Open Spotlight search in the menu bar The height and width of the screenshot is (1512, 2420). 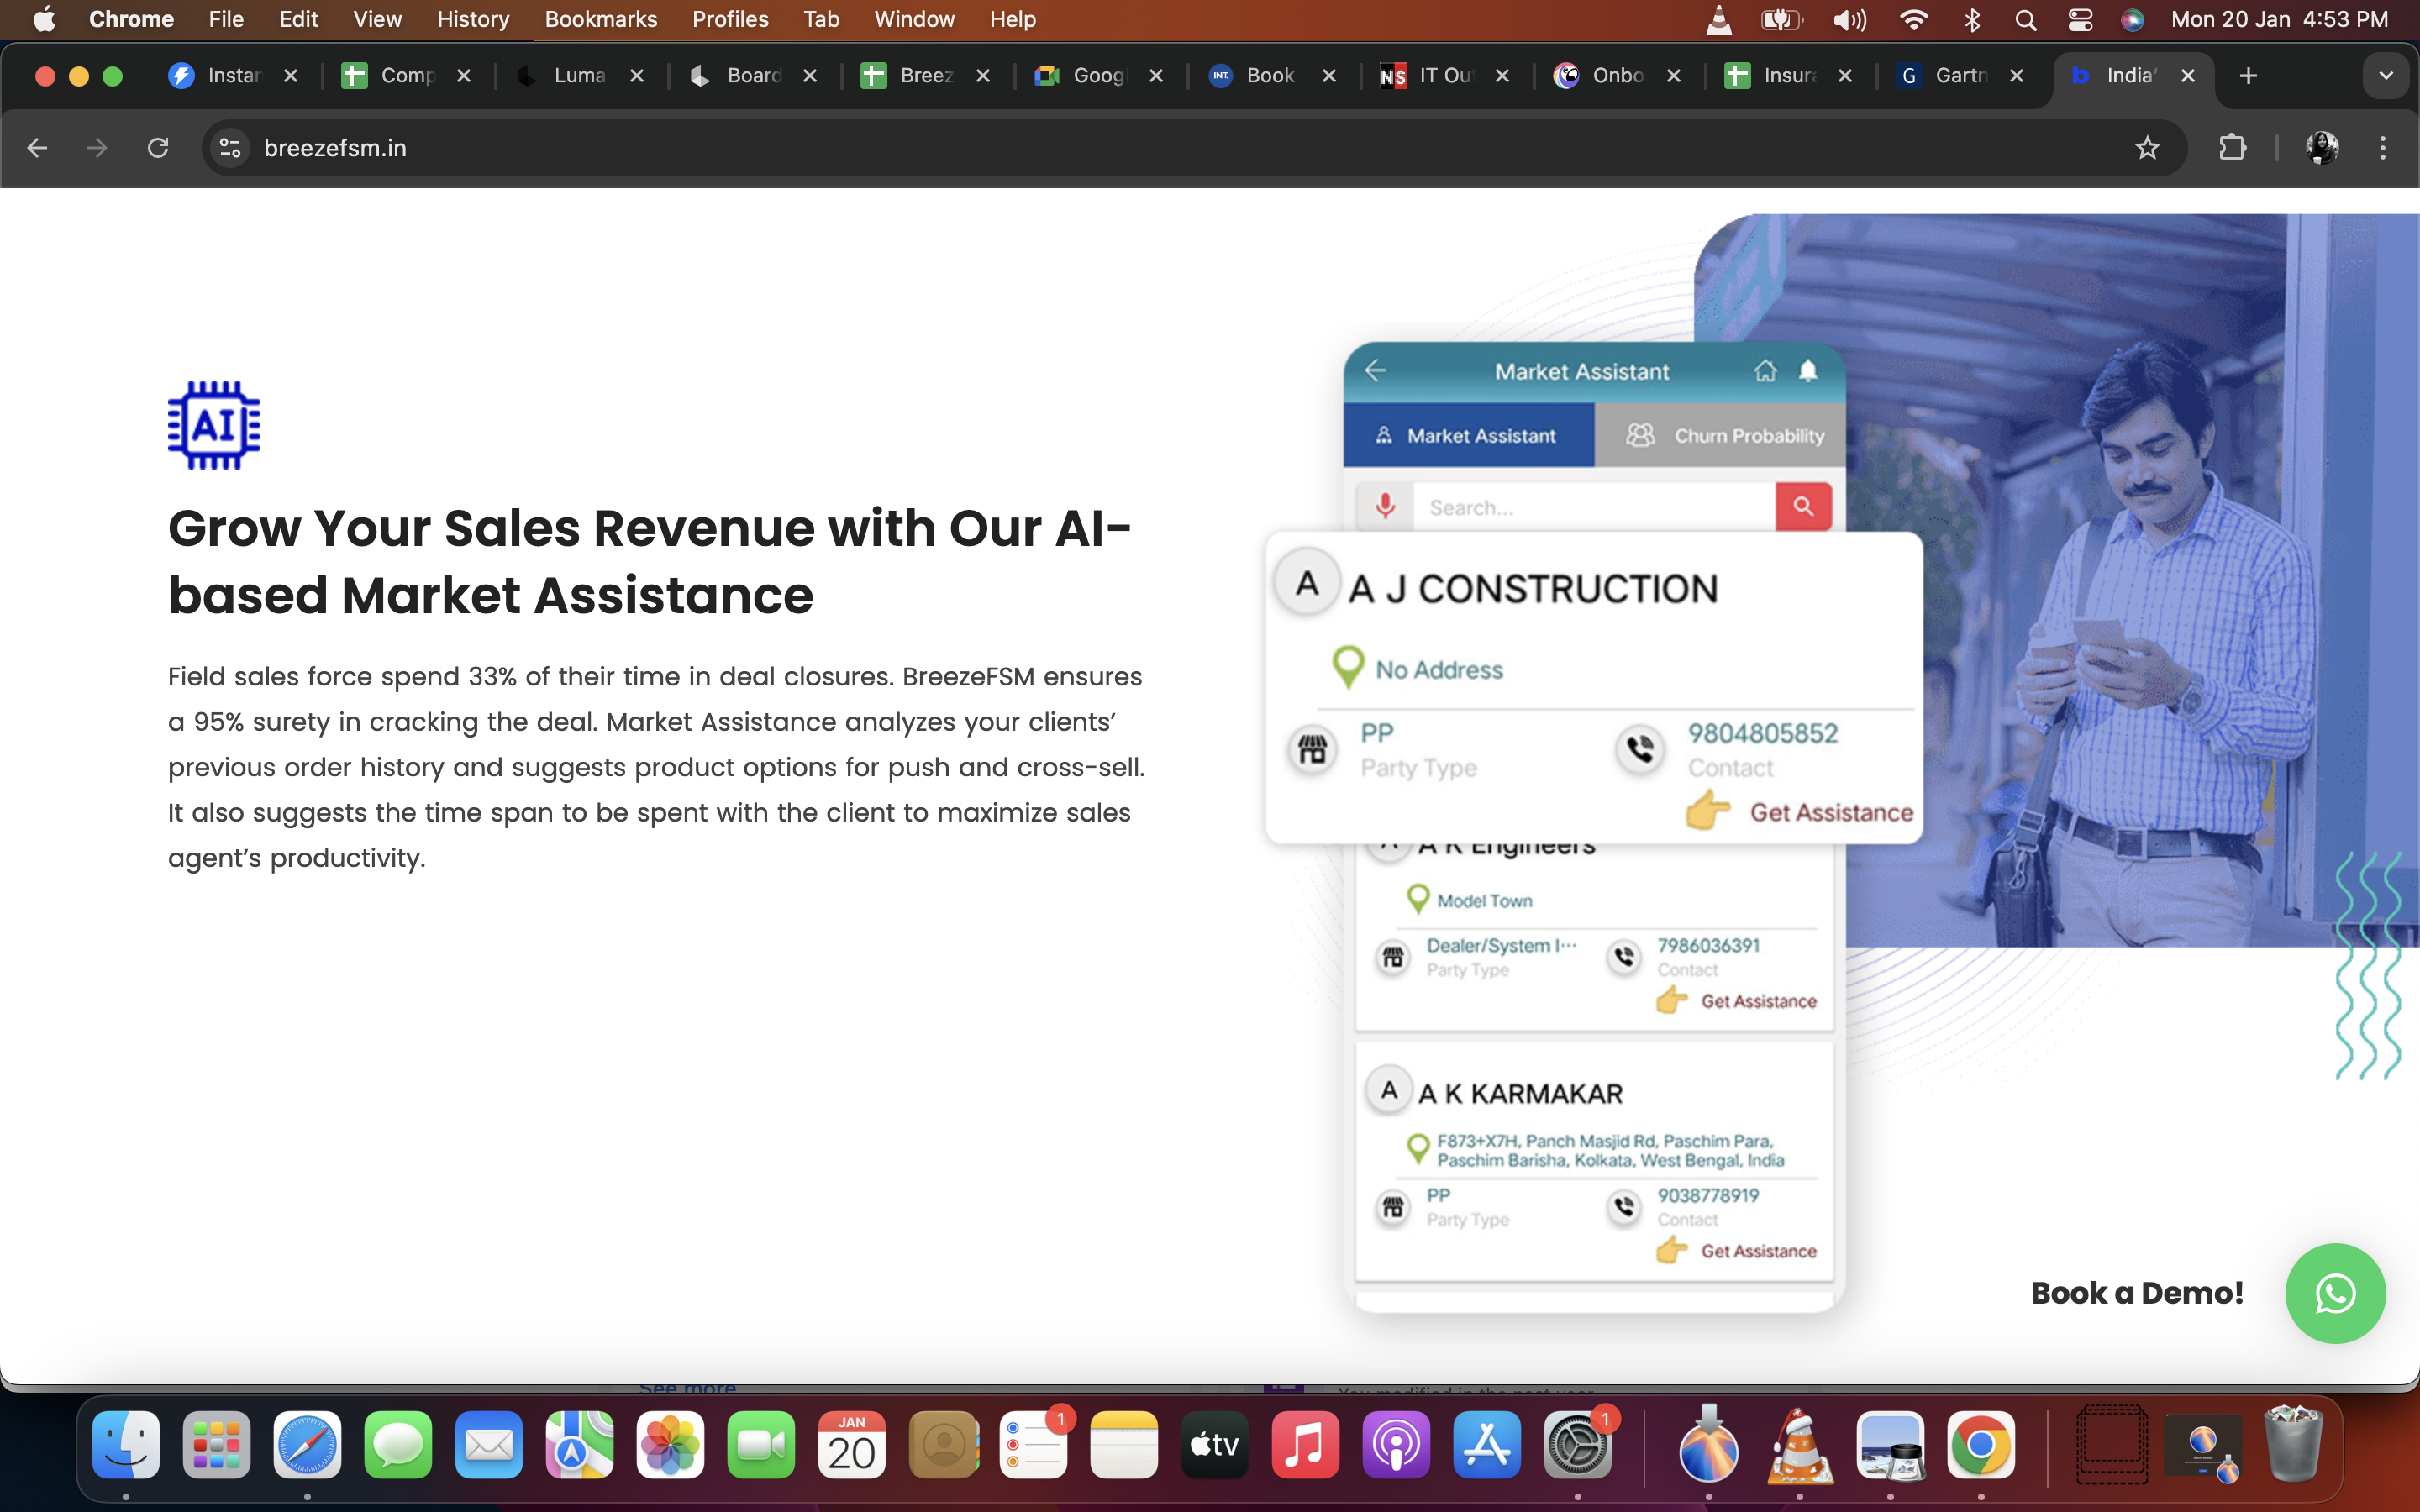click(x=2026, y=19)
